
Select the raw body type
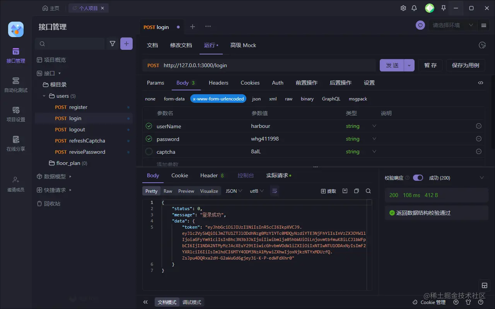(x=289, y=99)
